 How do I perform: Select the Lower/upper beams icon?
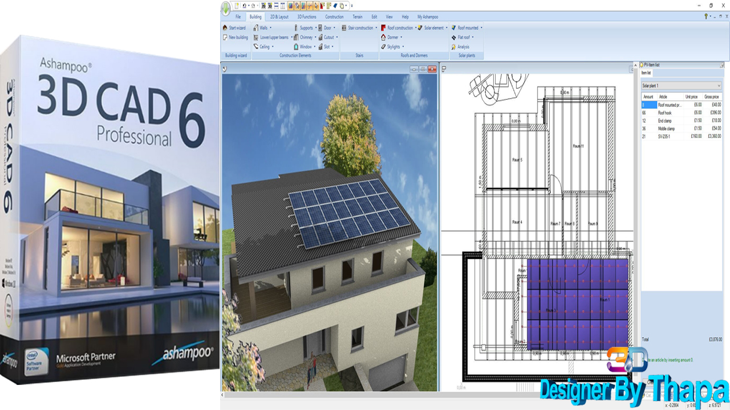pyautogui.click(x=256, y=38)
